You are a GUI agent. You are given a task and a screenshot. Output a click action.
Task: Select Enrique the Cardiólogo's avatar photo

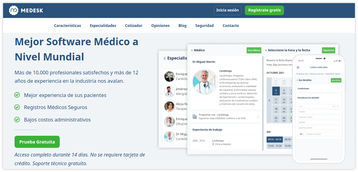(x=170, y=77)
